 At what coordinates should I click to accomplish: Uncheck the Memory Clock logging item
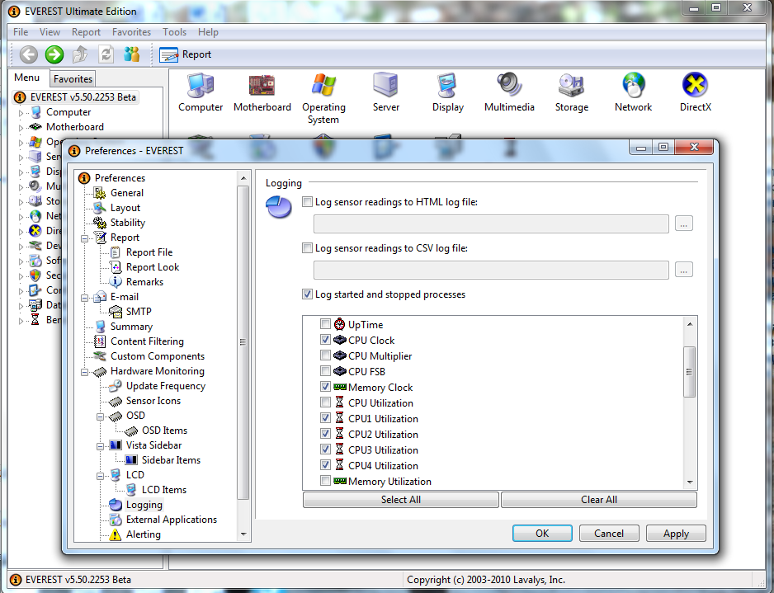click(325, 387)
